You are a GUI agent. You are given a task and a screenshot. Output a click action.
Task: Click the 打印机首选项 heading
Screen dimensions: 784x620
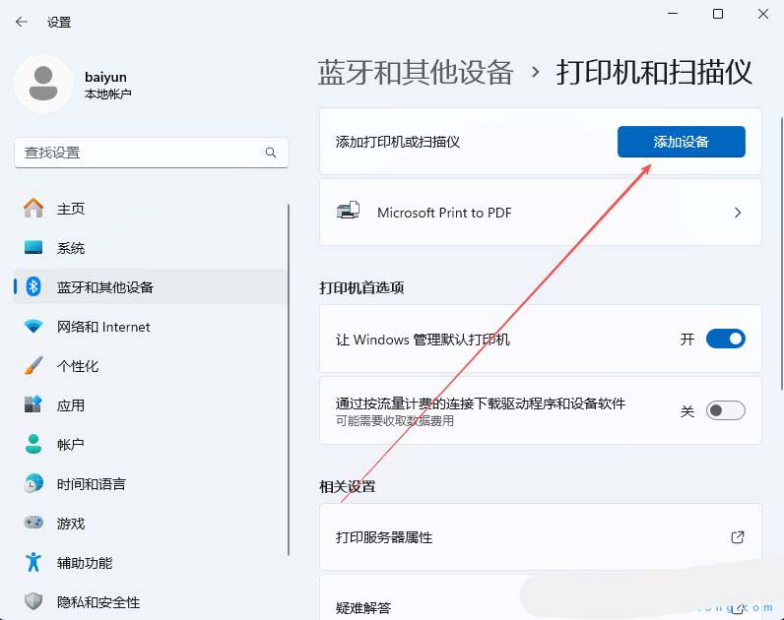[361, 287]
